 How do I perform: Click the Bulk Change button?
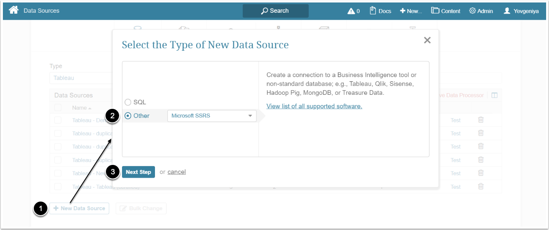tap(141, 209)
